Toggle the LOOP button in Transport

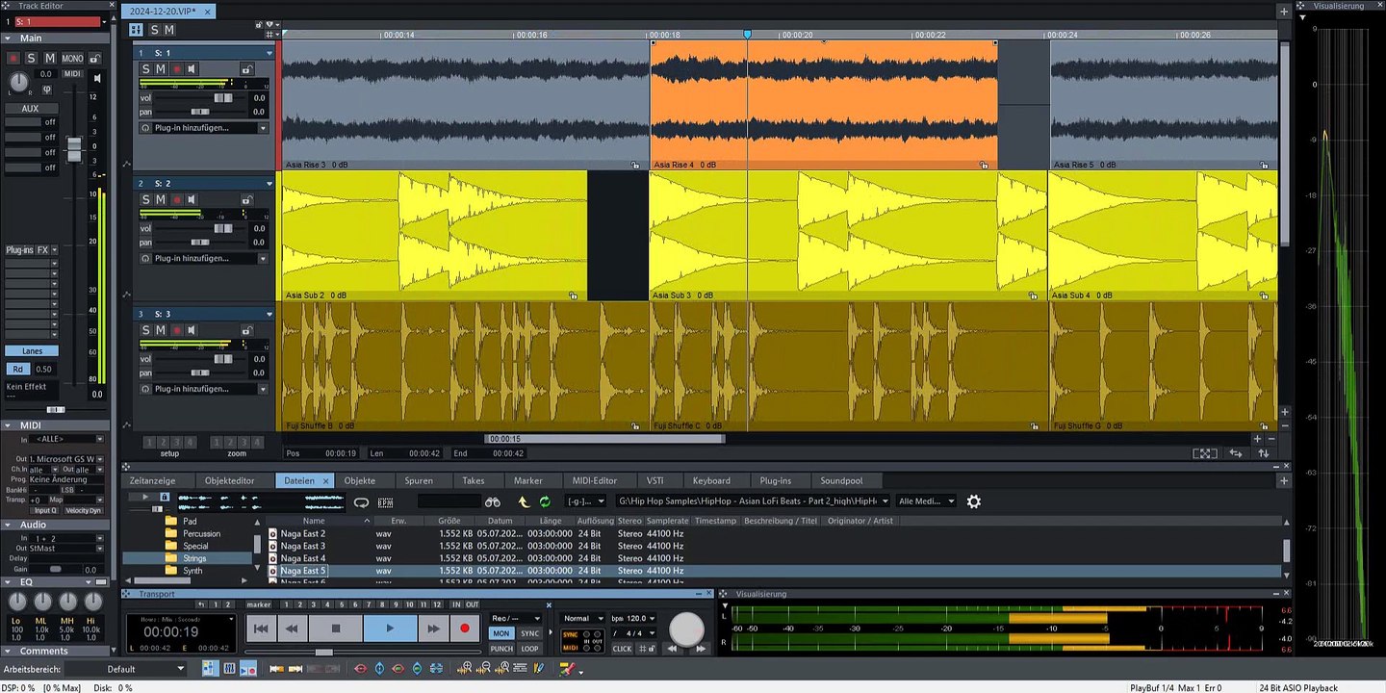[529, 649]
